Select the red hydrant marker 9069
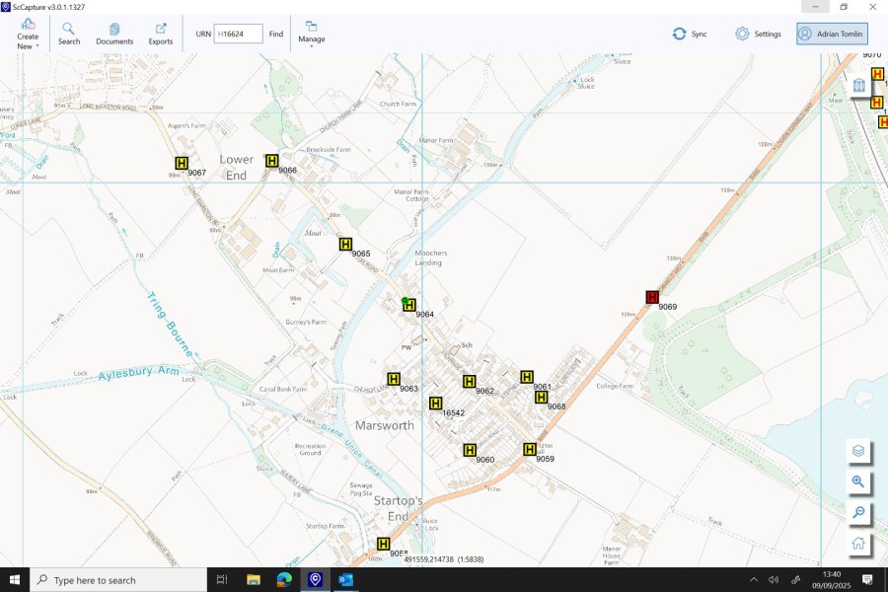 [652, 297]
